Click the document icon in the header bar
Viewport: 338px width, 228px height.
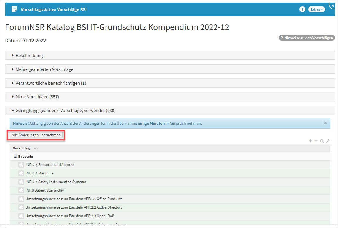click(x=14, y=9)
